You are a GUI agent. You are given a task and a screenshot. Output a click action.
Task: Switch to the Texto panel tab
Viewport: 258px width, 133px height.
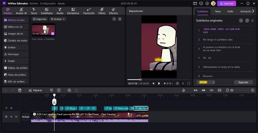click(x=218, y=12)
